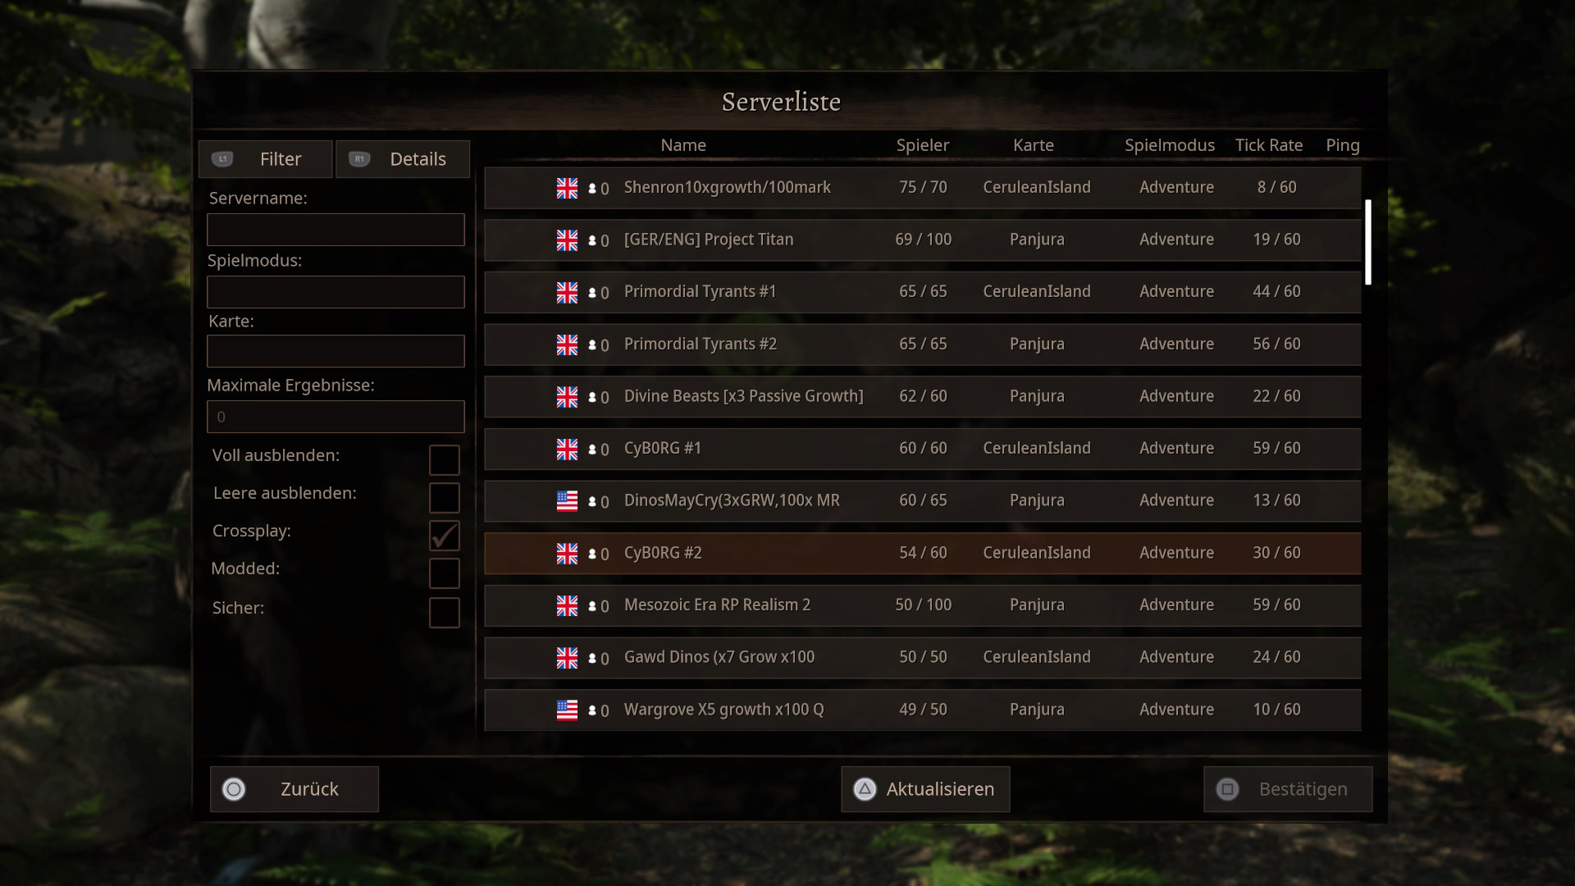This screenshot has width=1575, height=886.
Task: Click the player icon next to CyB0RG #1
Action: click(x=592, y=450)
